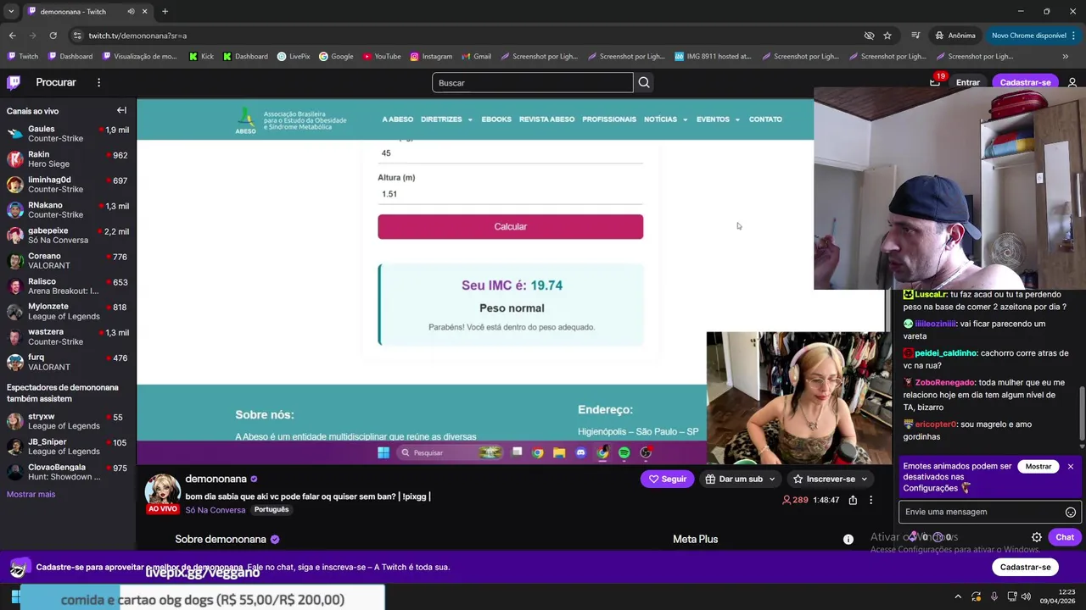Viewport: 1086px width, 610px height.
Task: Open the IMG 8911 hosted at bookmark
Action: click(x=713, y=57)
